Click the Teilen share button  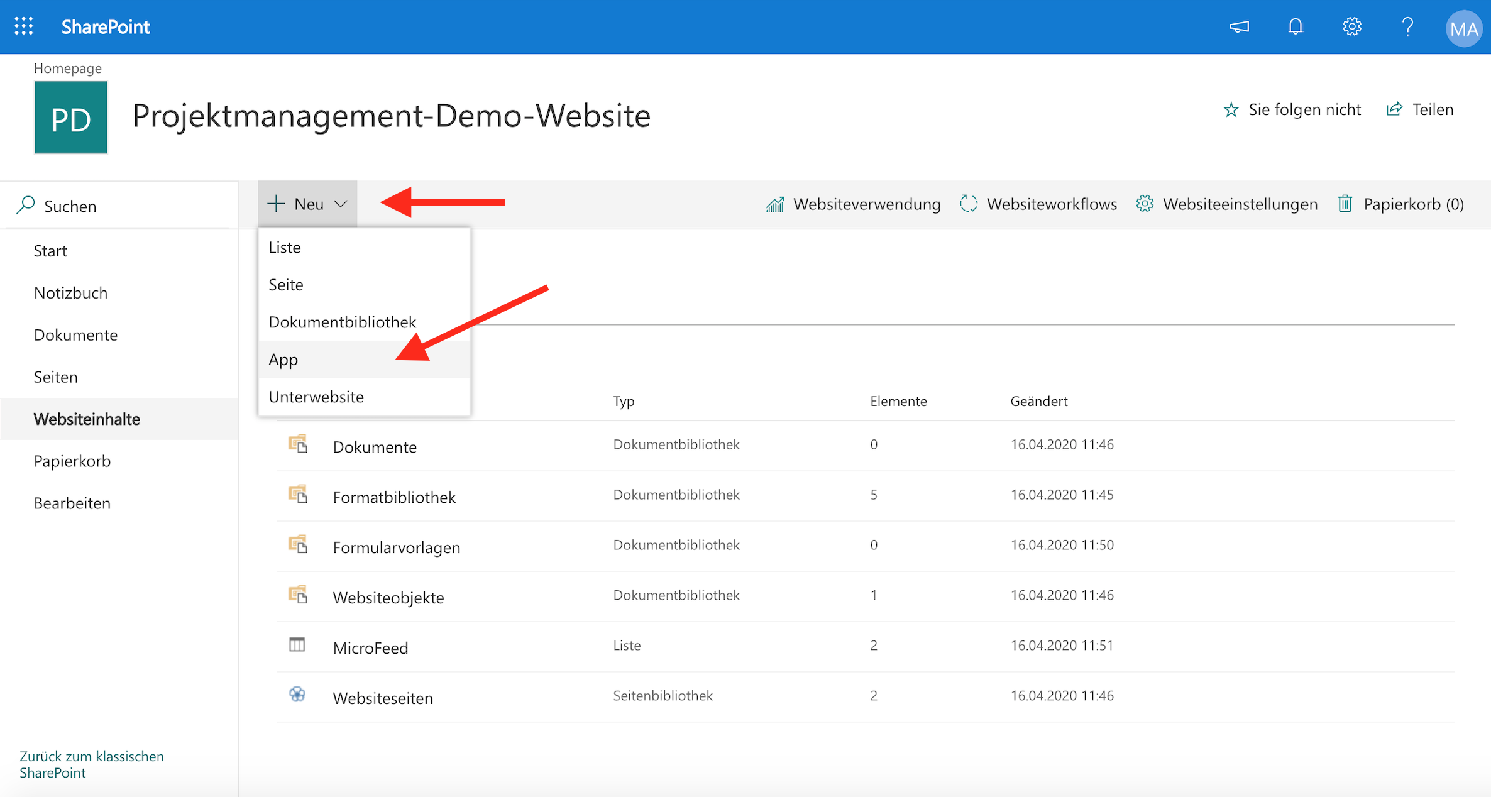click(1420, 110)
